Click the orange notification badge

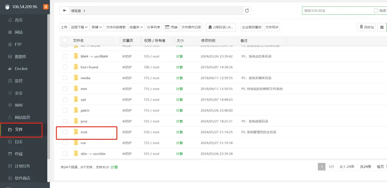coord(46,7)
